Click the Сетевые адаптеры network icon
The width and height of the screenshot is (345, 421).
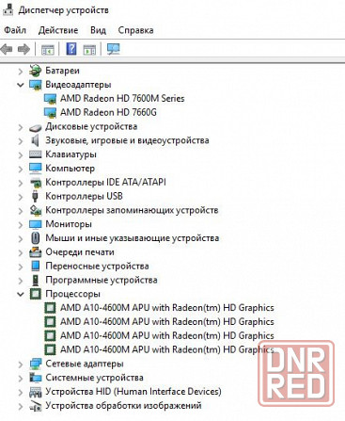[x=35, y=364]
